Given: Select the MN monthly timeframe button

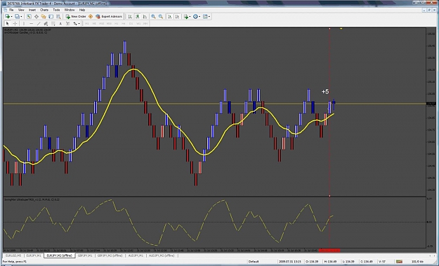Looking at the screenshot, I should click(x=145, y=23).
